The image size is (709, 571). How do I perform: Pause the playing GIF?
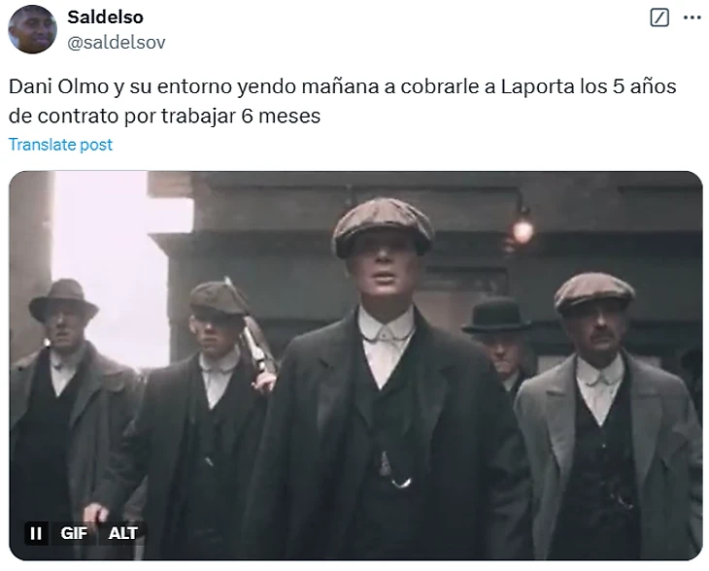pos(36,533)
